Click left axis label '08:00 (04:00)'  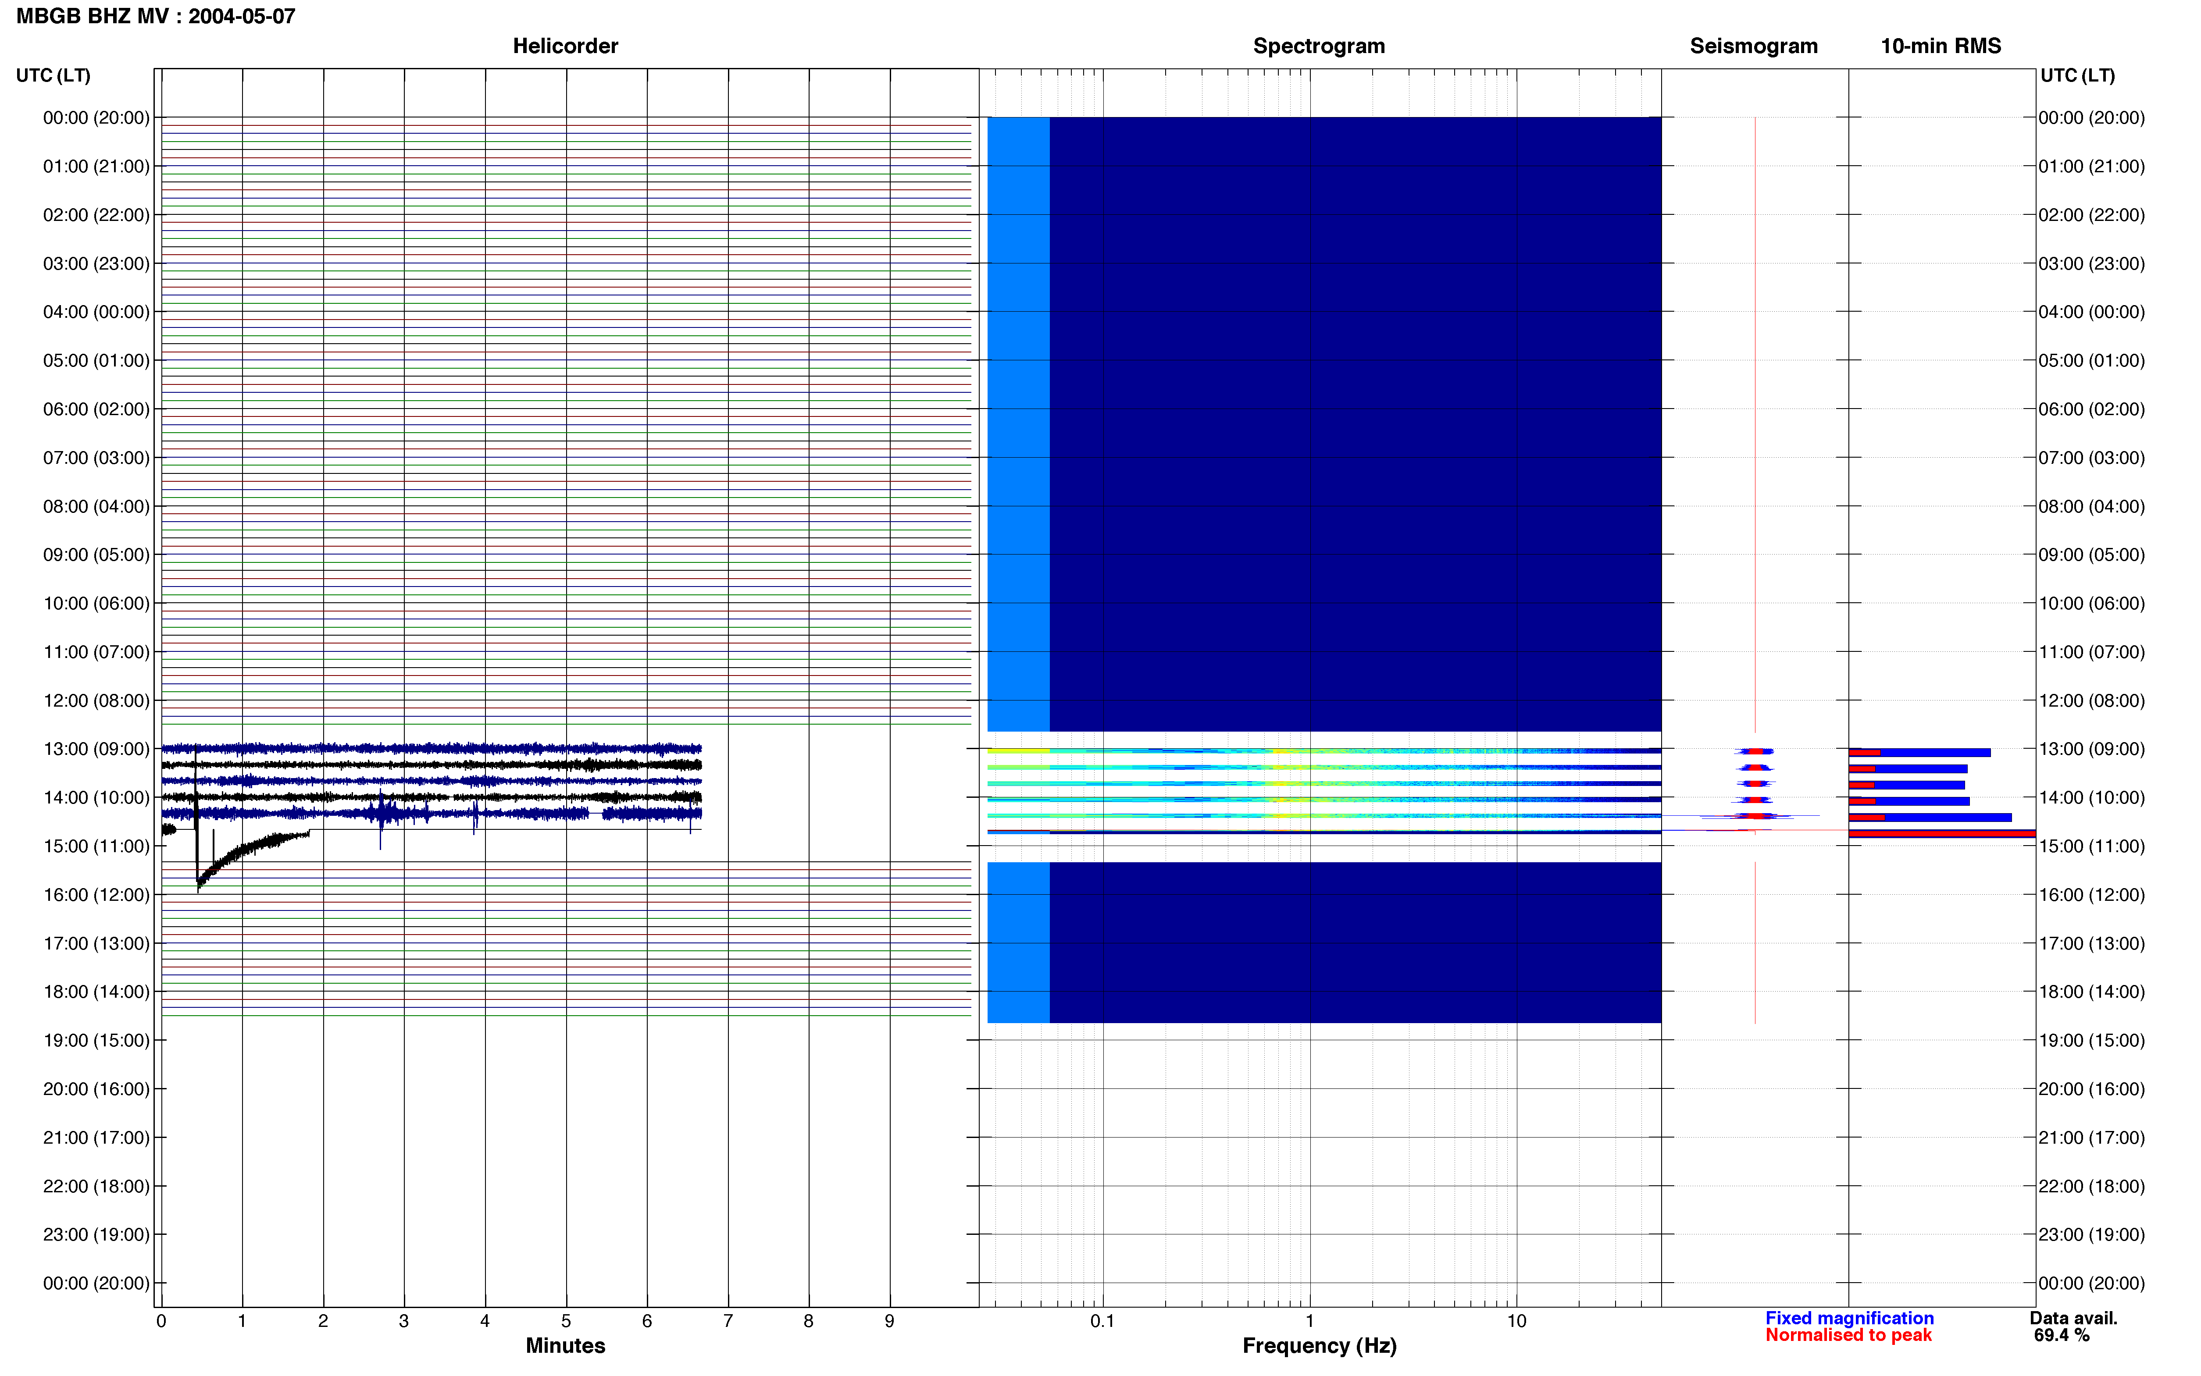[x=96, y=506]
